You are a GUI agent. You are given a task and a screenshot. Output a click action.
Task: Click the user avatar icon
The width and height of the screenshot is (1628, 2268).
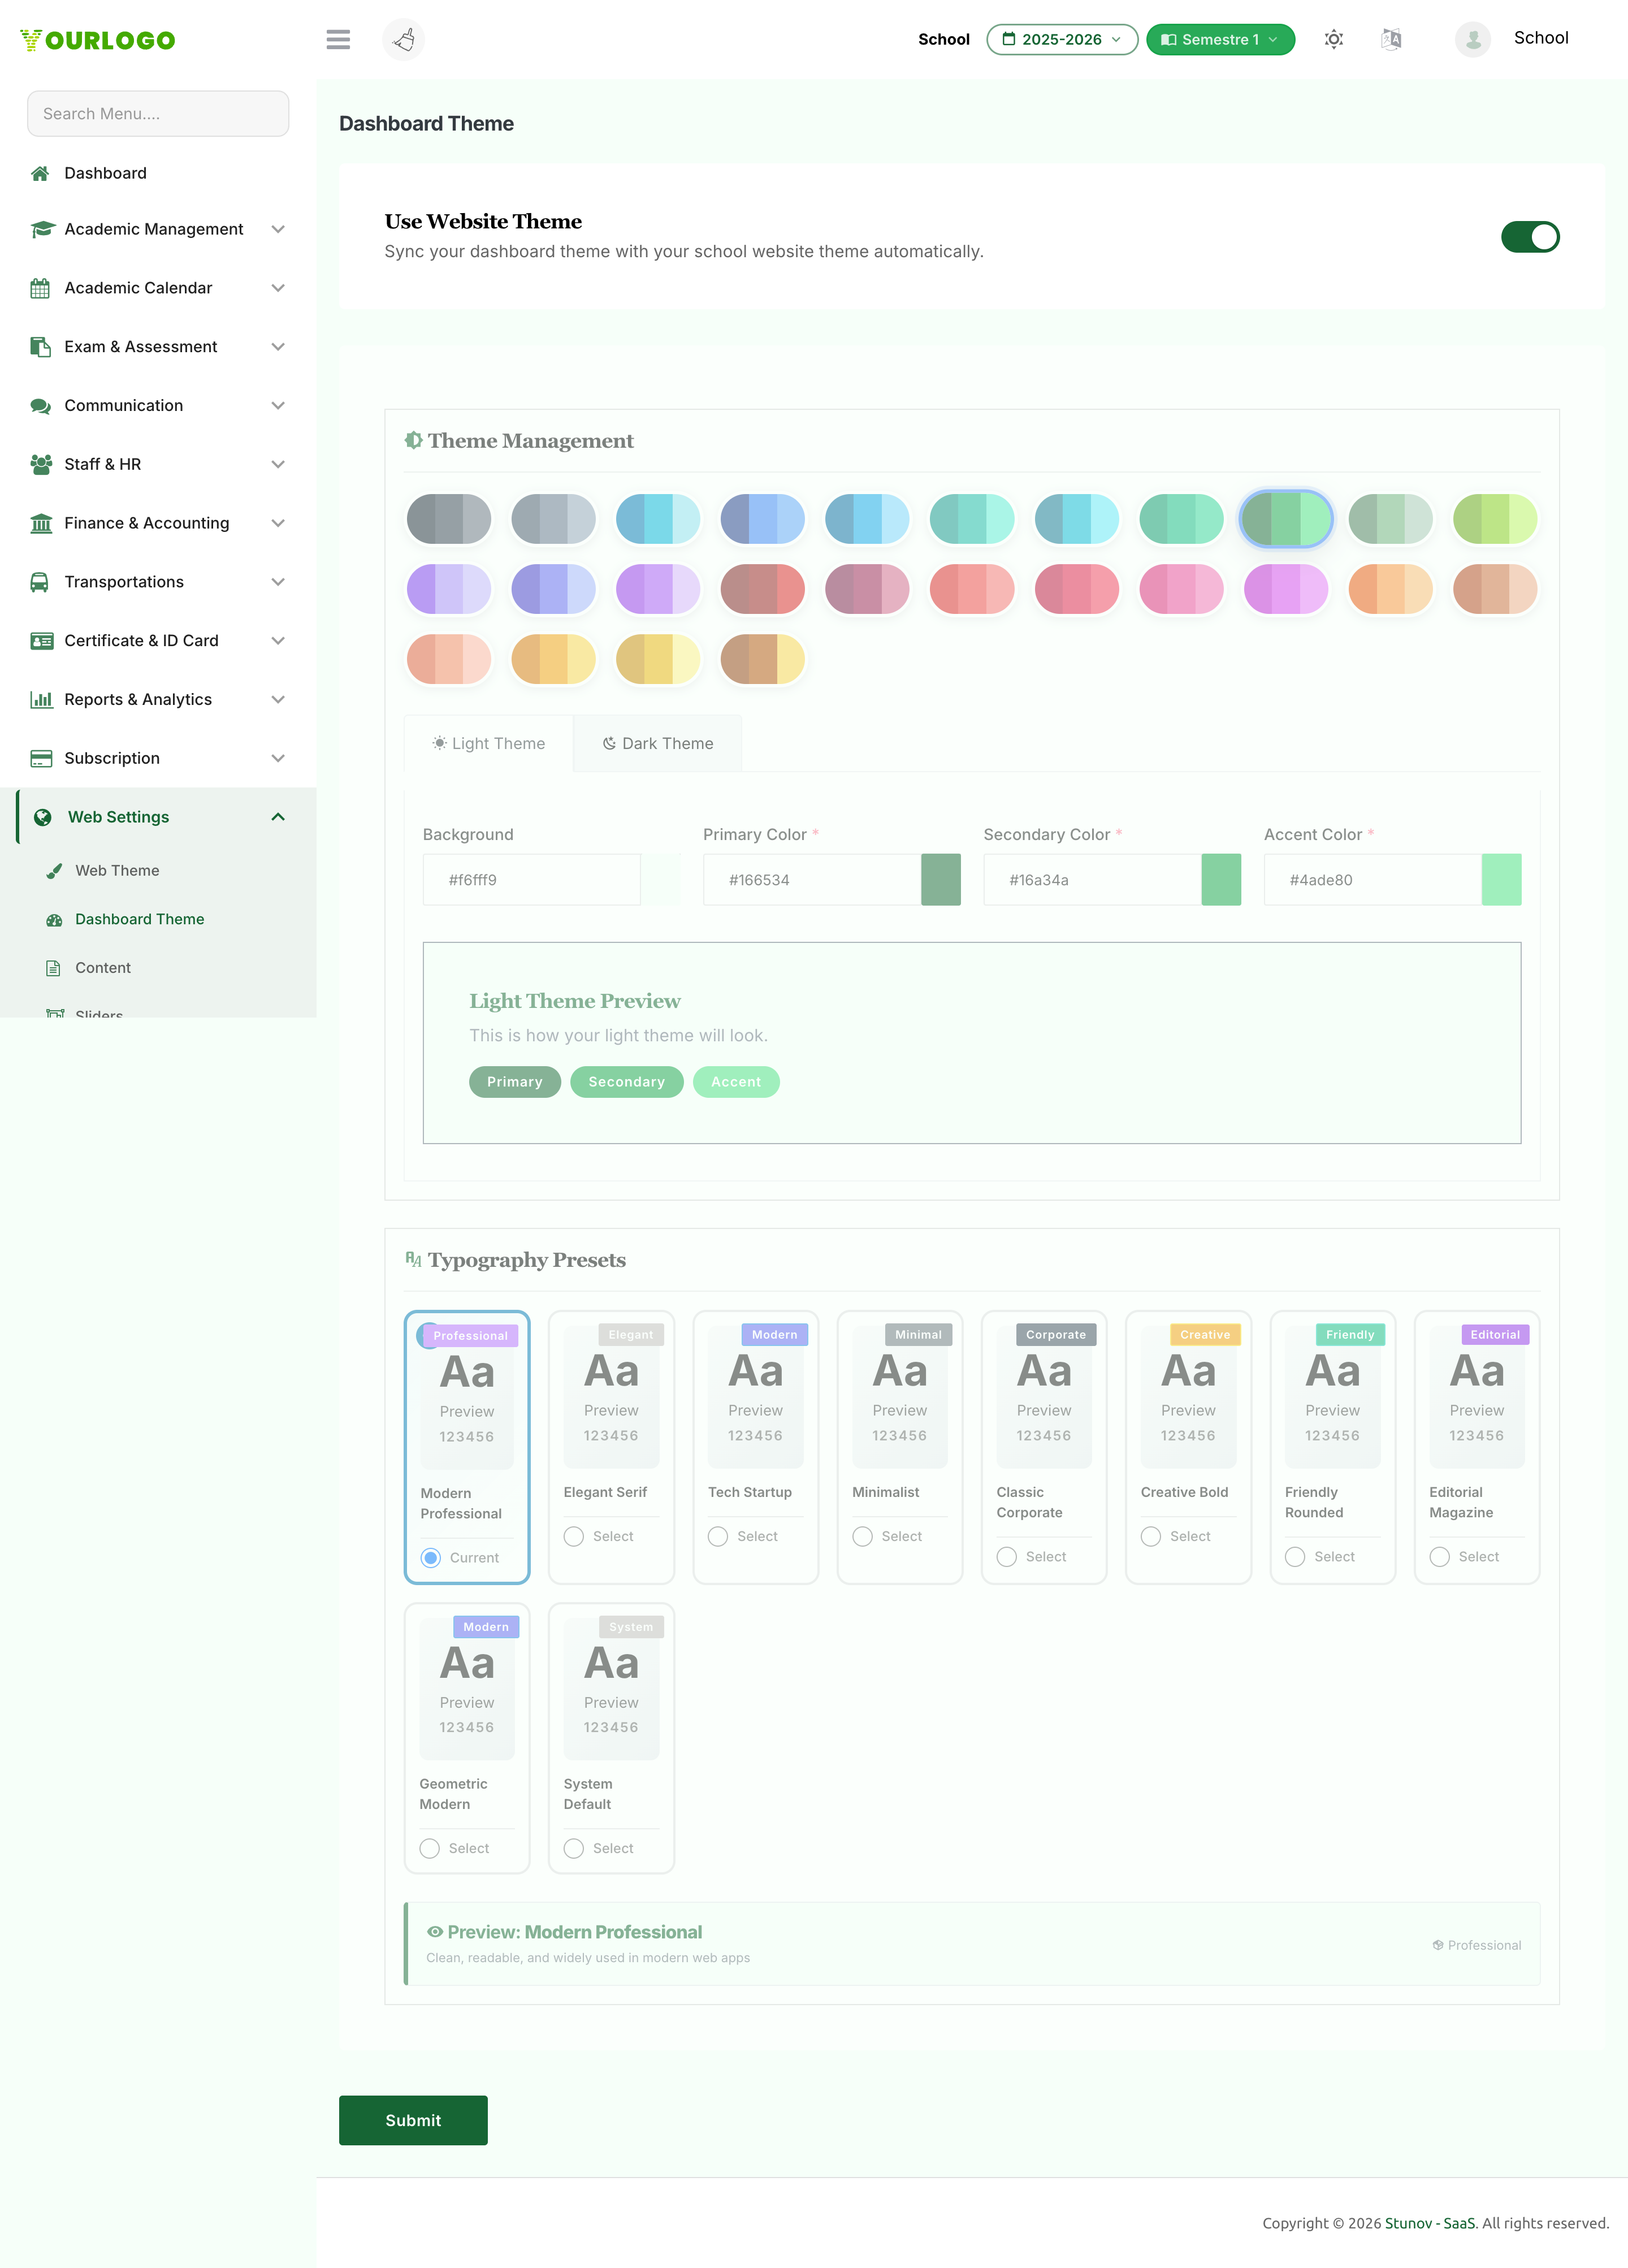coord(1472,39)
